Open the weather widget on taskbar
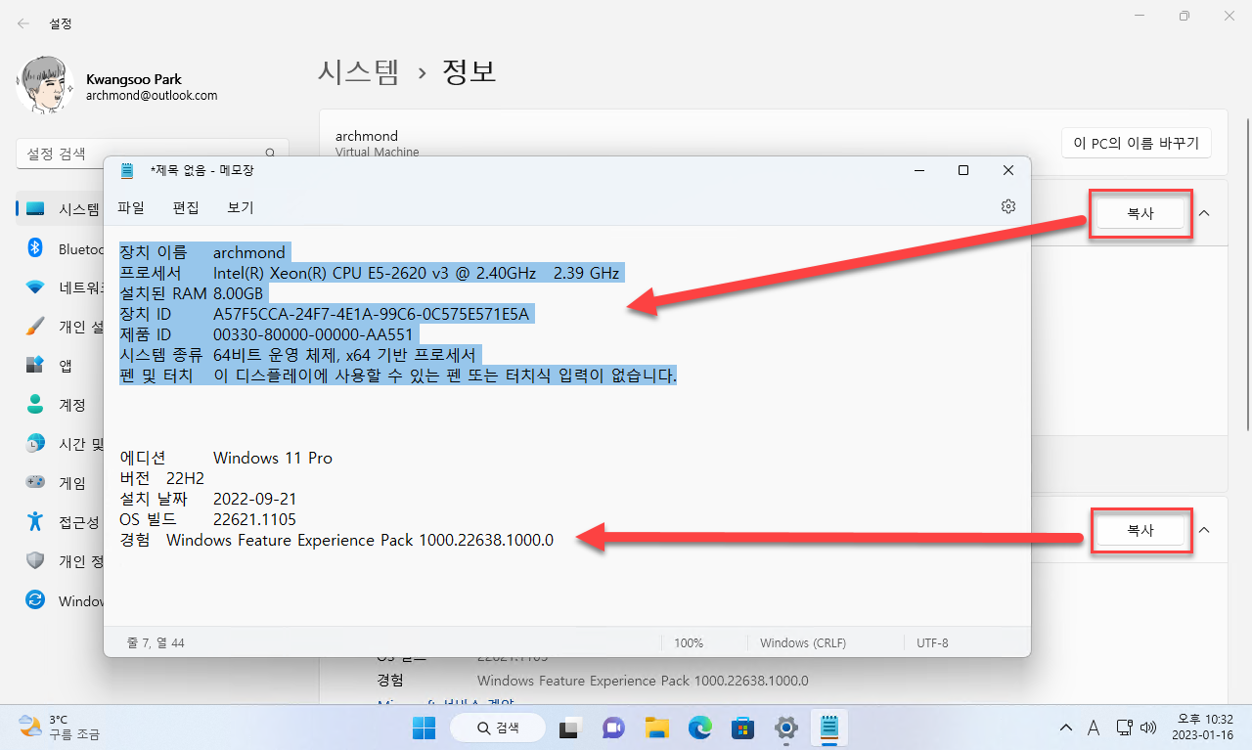This screenshot has height=750, width=1252. click(59, 727)
